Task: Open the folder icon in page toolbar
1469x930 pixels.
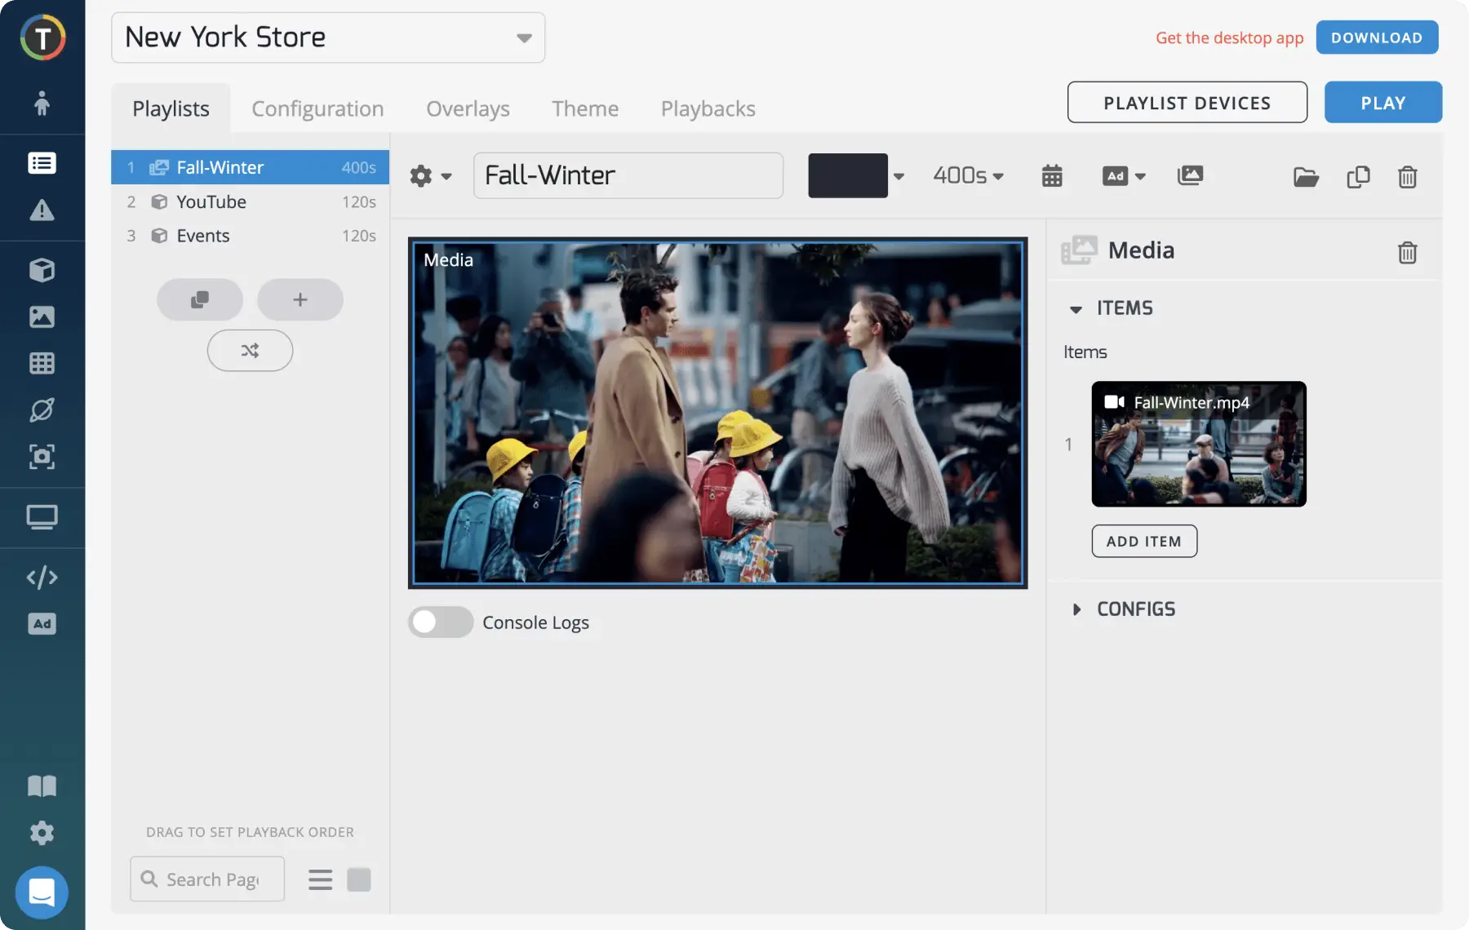Action: pyautogui.click(x=1306, y=176)
